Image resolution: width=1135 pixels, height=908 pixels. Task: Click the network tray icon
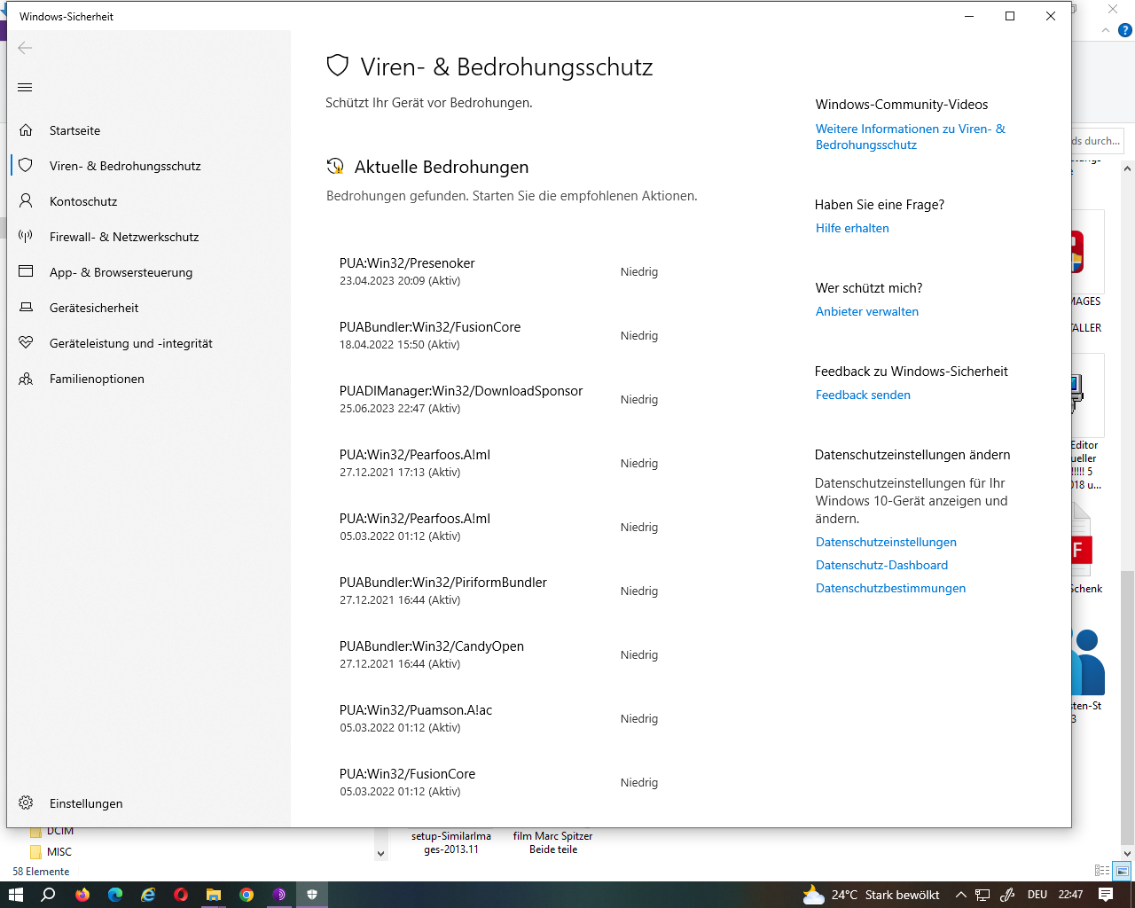click(x=982, y=895)
